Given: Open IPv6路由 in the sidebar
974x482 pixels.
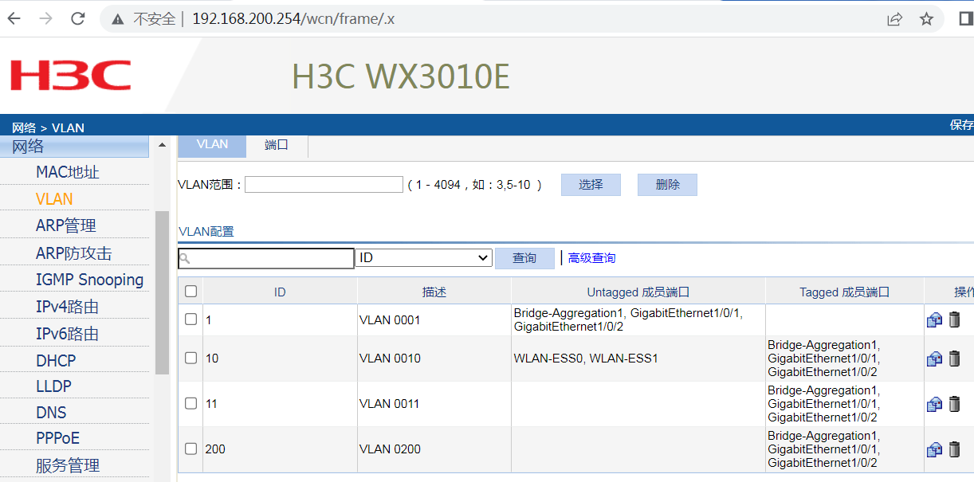Looking at the screenshot, I should (67, 334).
